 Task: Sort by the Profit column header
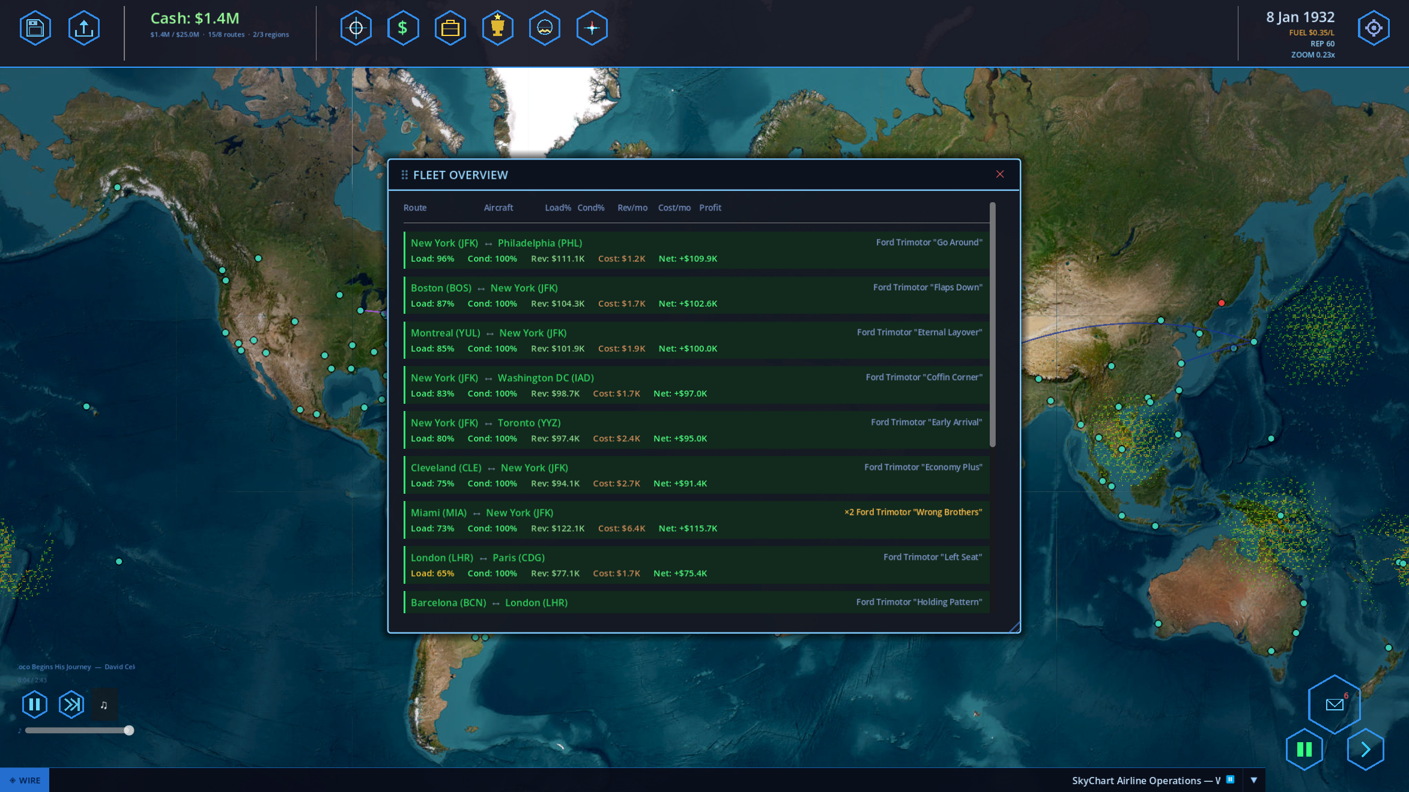coord(710,208)
